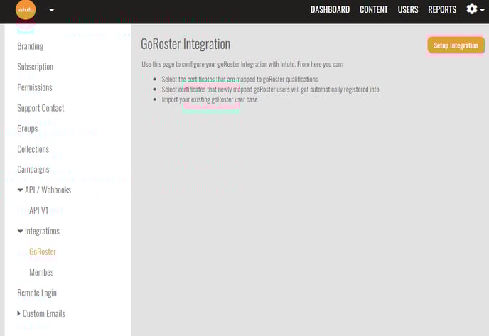Click bullet text about newly mapped goRoster users

pyautogui.click(x=270, y=90)
